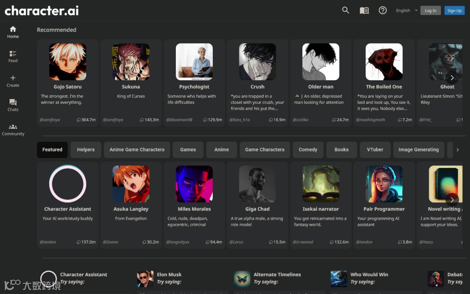The image size is (470, 294).
Task: Click 132.6m chat count on Isekai narrator
Action: [x=339, y=242]
